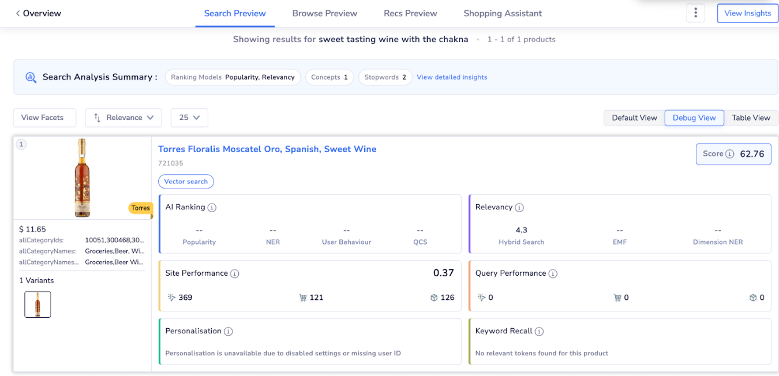Switch to the Browse Preview tab
779x376 pixels.
pos(325,13)
